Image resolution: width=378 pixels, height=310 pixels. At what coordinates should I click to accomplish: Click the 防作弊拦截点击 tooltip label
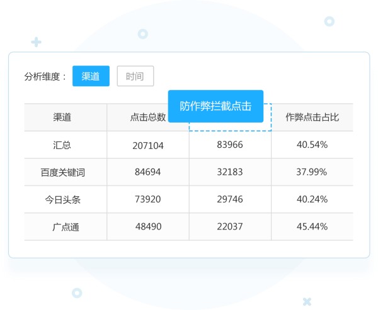pyautogui.click(x=215, y=106)
